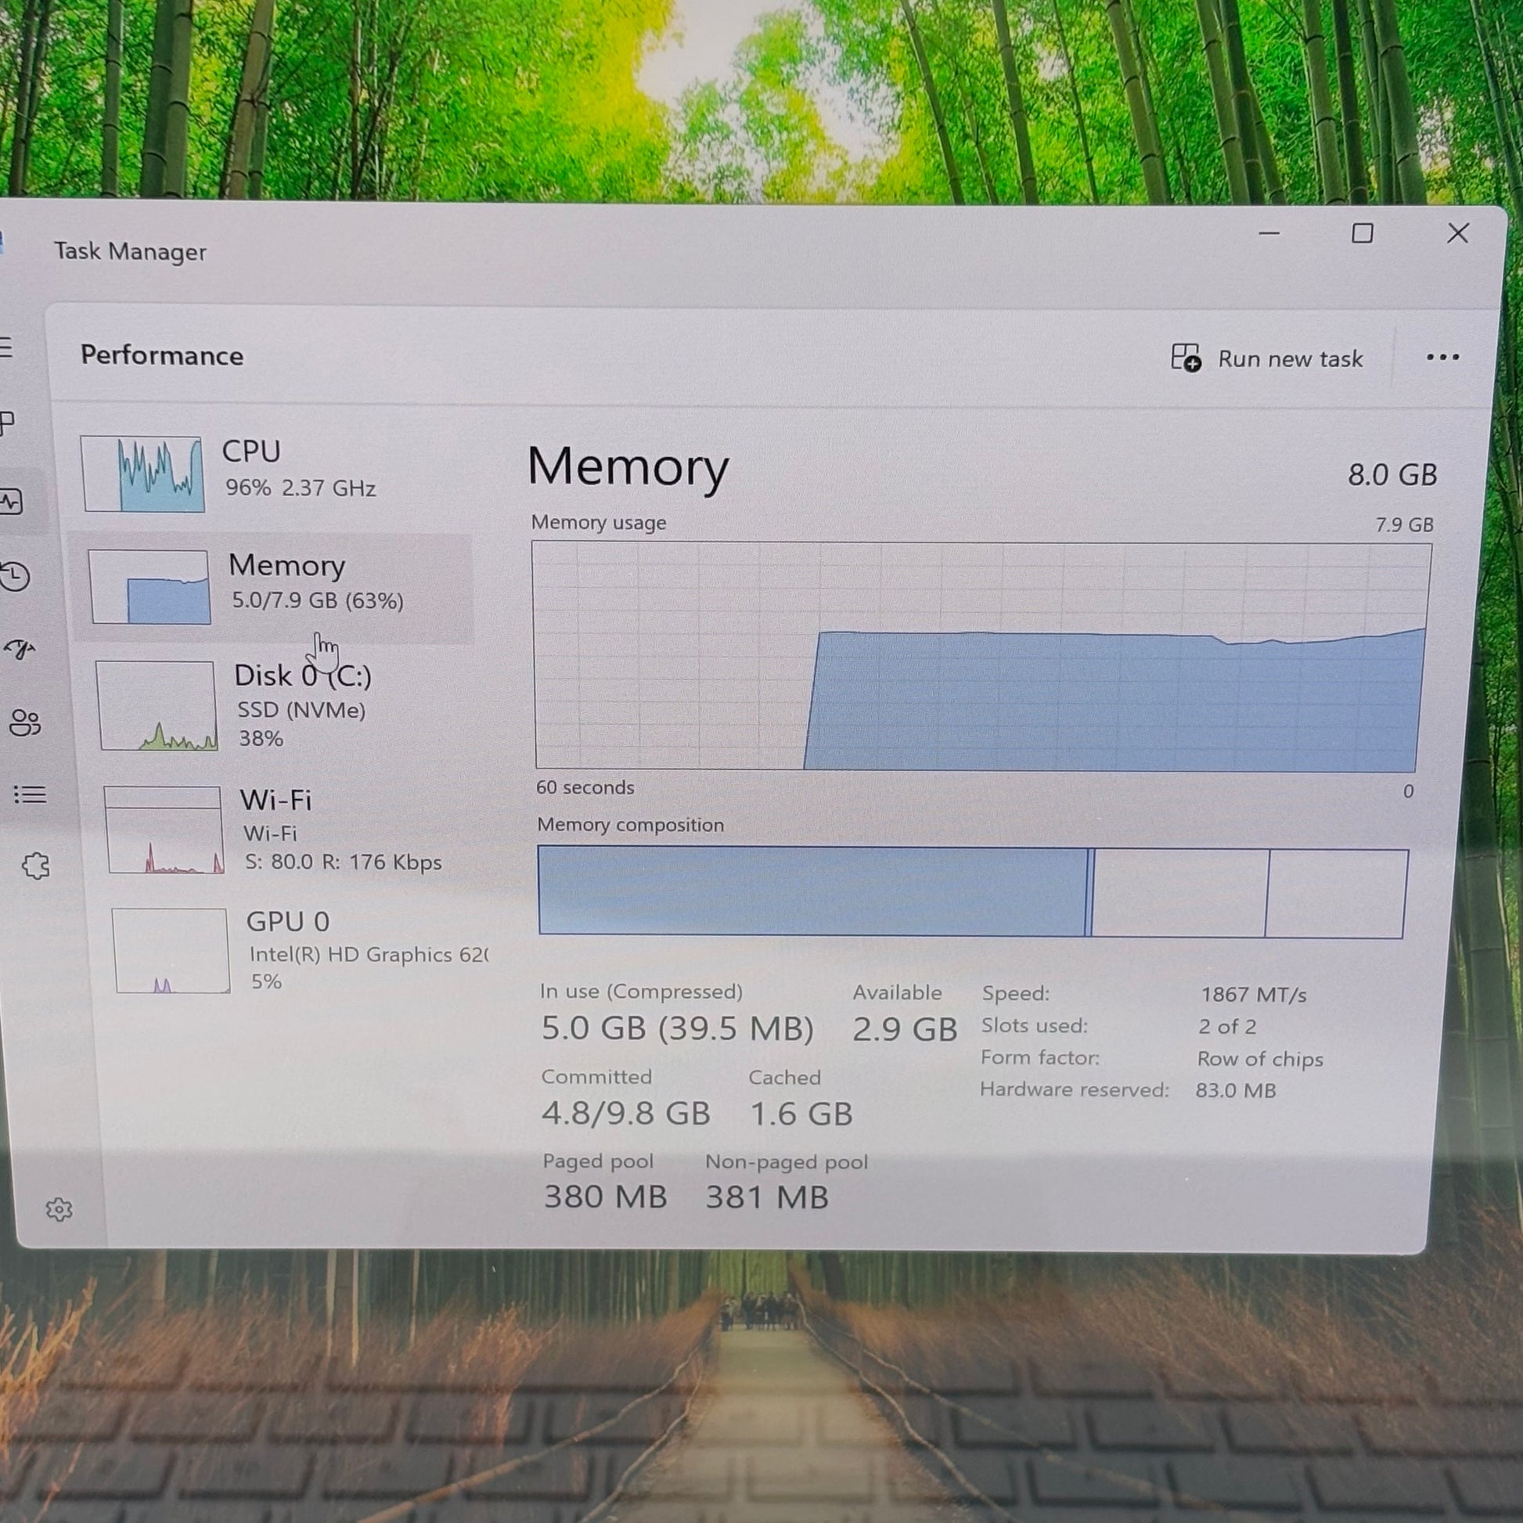Viewport: 1523px width, 1523px height.
Task: Maximize the Task Manager window
Action: click(1363, 233)
